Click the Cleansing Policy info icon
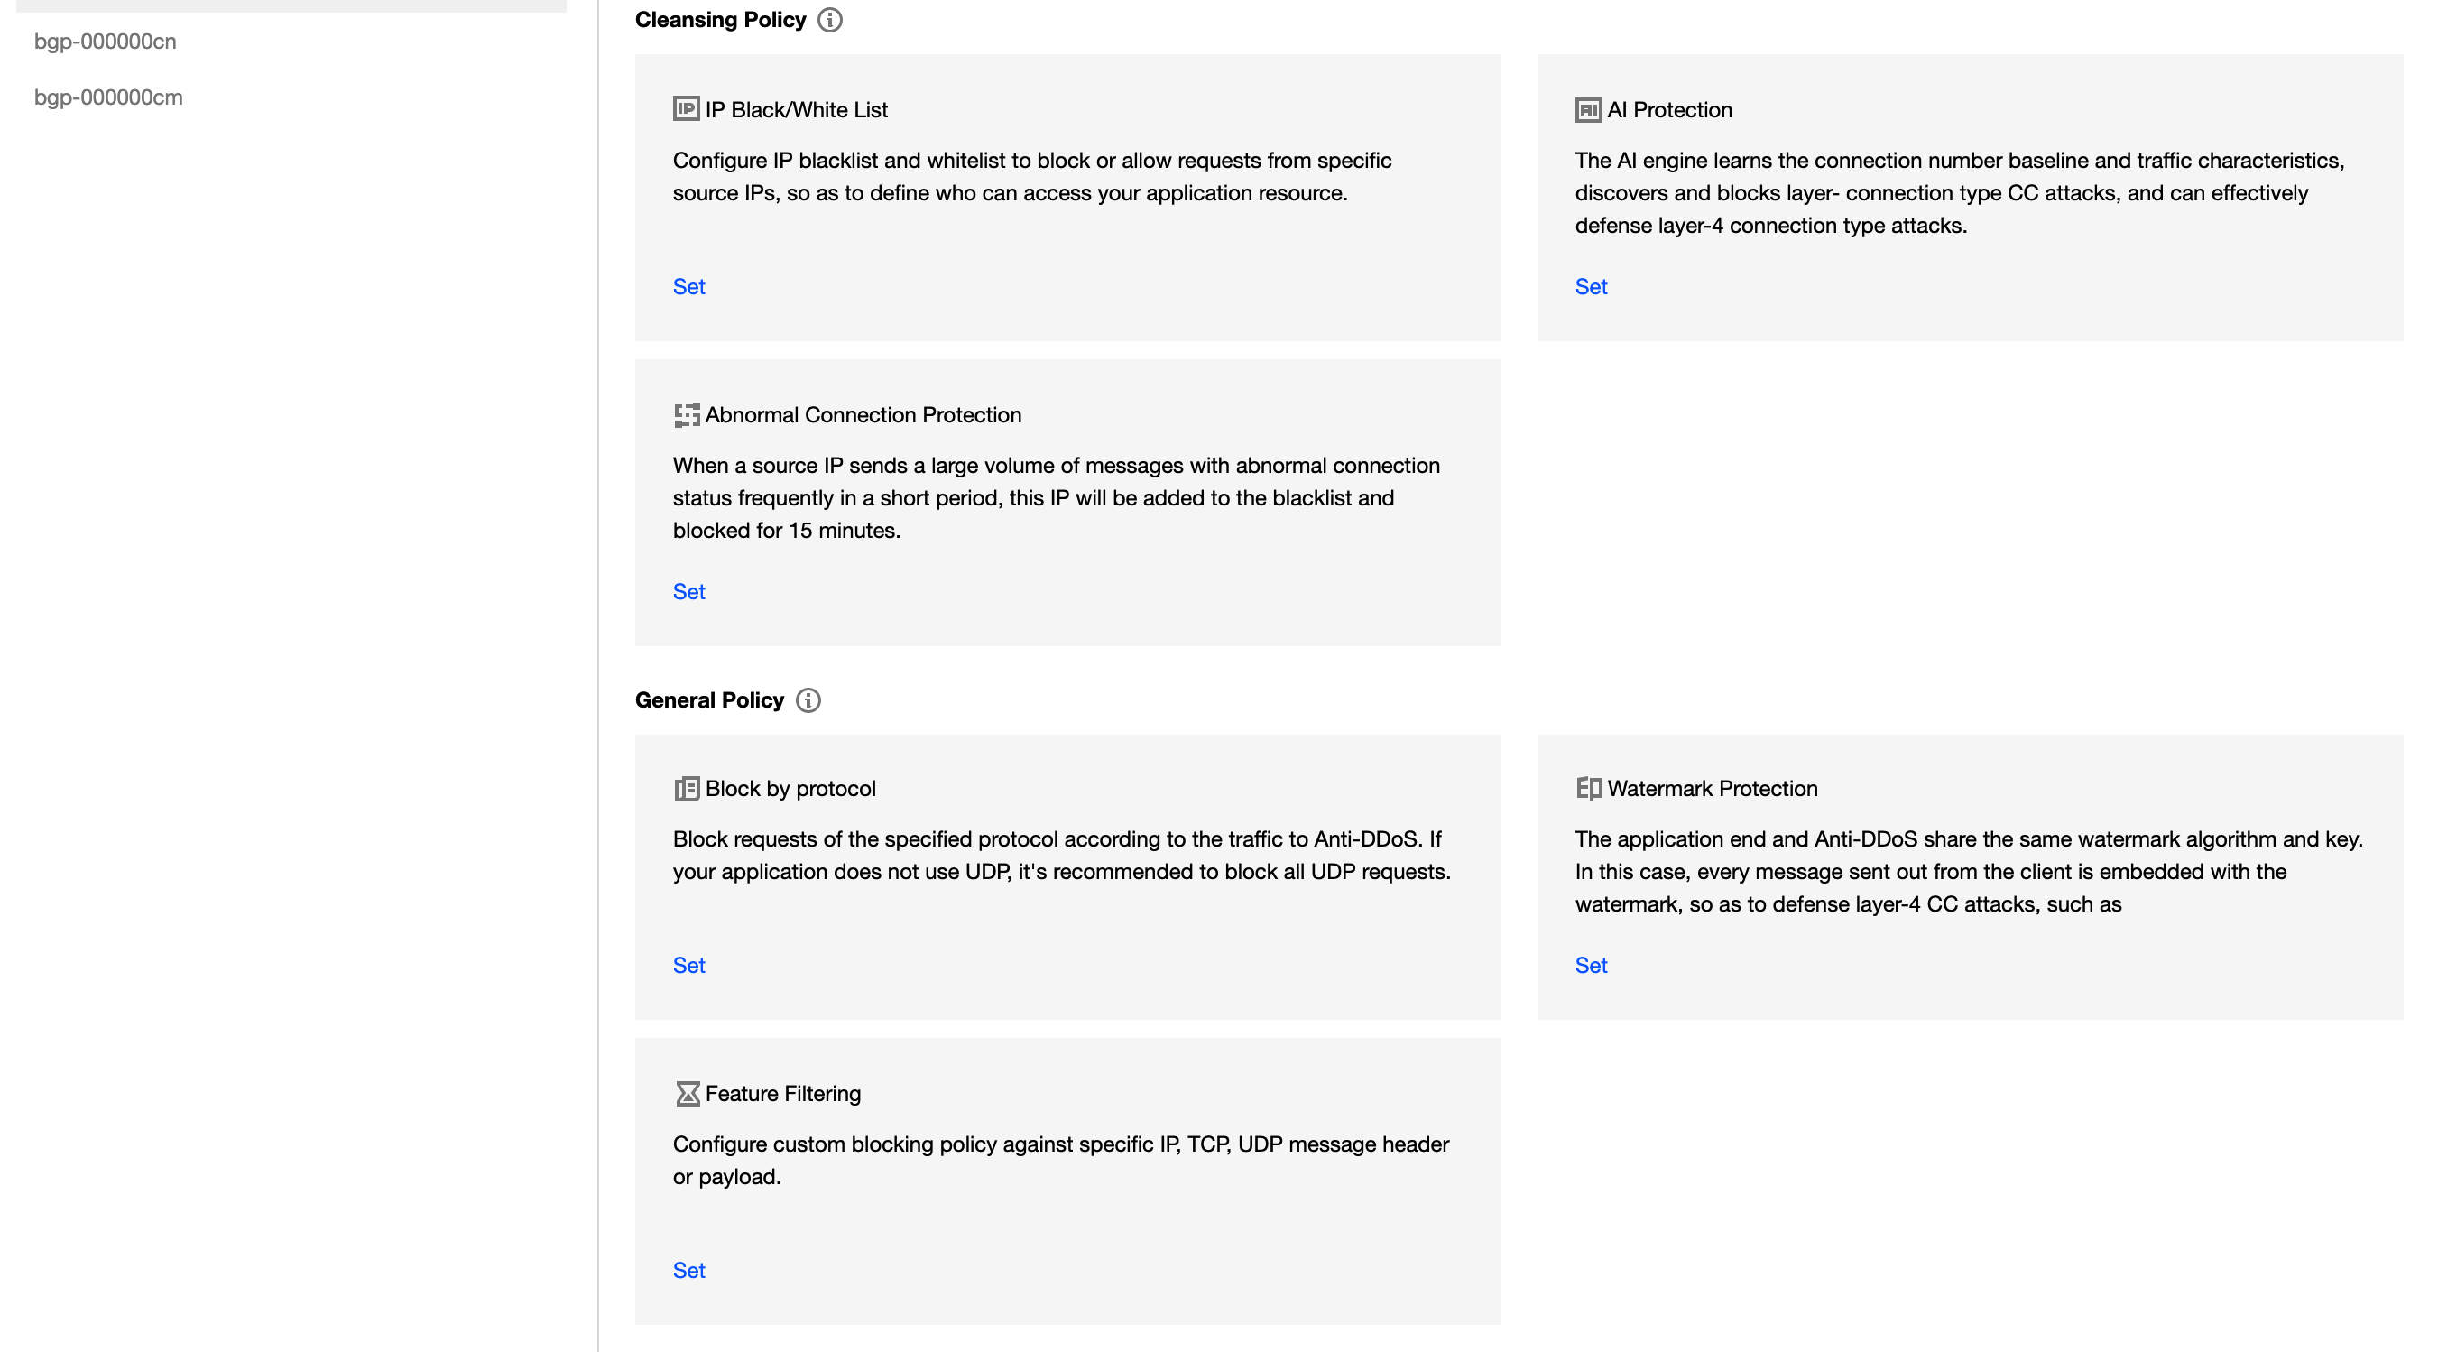Screen dimensions: 2438x1352 (830, 20)
